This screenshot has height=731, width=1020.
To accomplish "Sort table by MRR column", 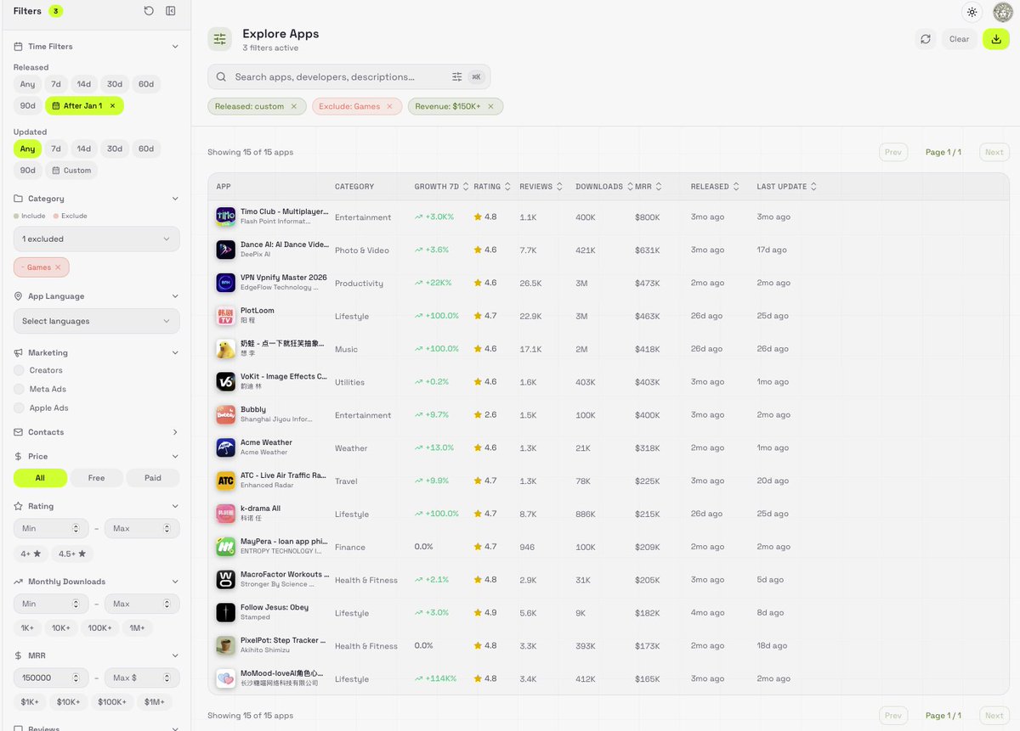I will [649, 187].
